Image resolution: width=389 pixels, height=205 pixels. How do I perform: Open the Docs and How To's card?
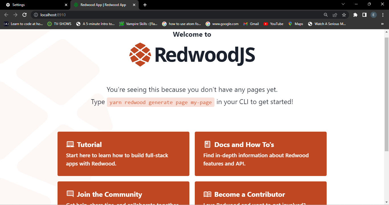261,154
